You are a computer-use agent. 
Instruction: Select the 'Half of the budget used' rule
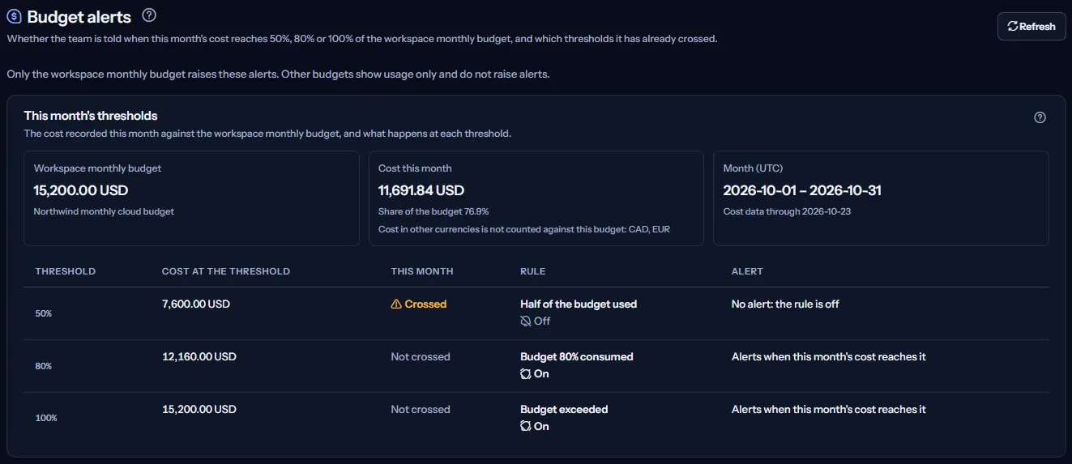[x=579, y=304]
